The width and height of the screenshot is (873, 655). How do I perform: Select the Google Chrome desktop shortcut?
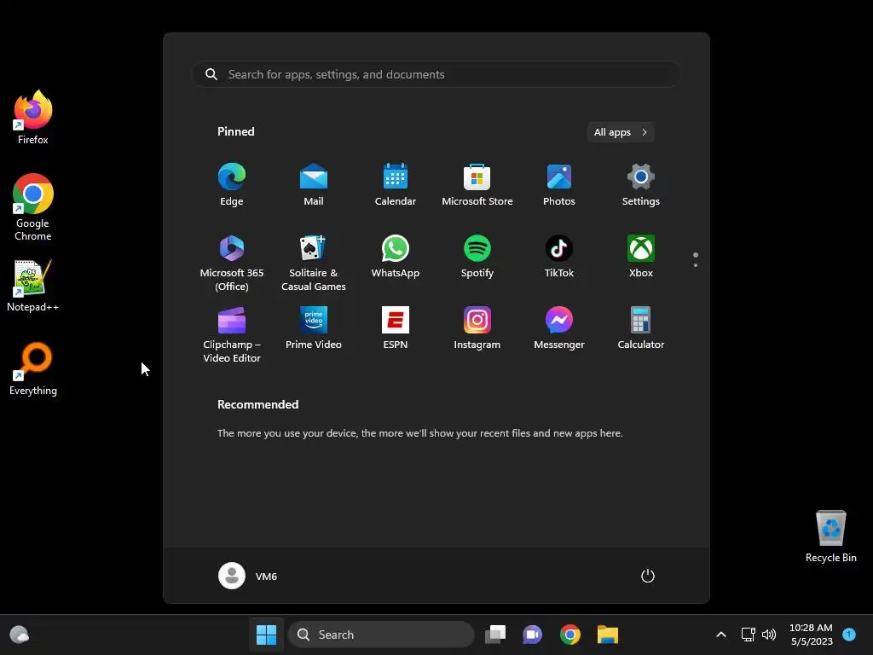coord(33,207)
